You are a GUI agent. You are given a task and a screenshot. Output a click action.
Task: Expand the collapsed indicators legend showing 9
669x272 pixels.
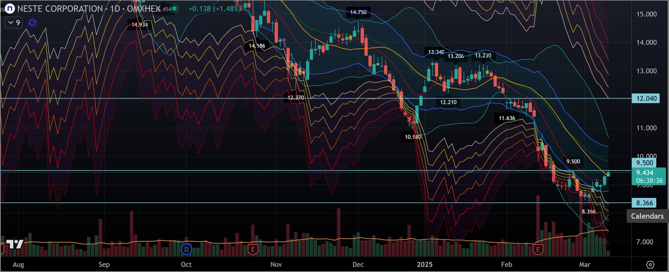(x=14, y=23)
